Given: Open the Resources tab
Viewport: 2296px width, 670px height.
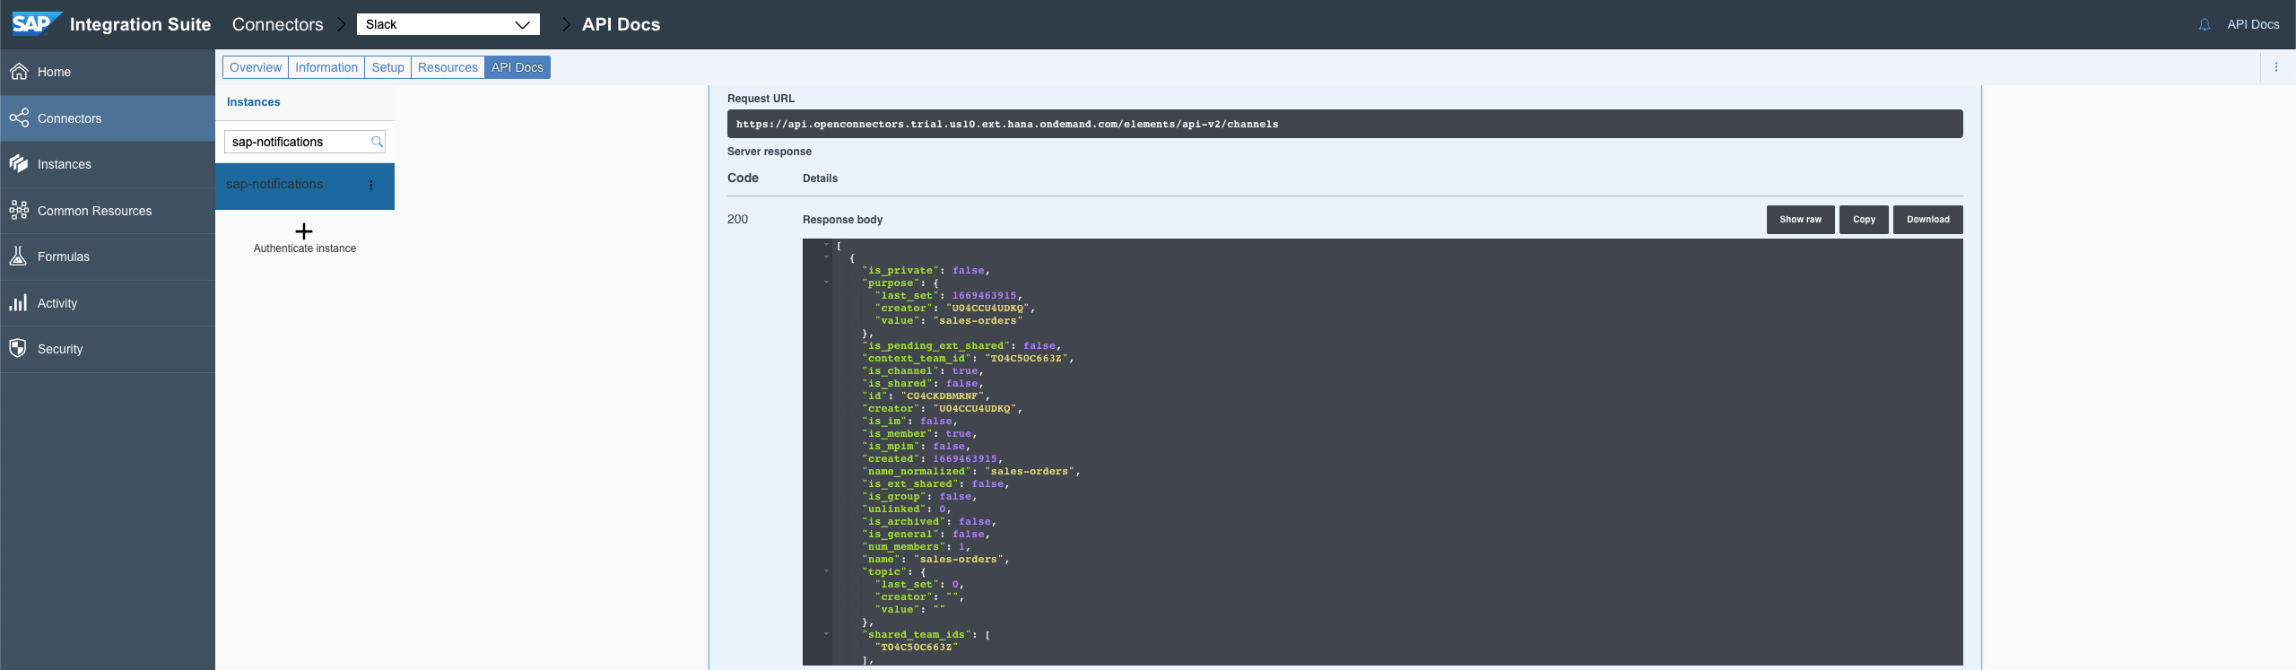Looking at the screenshot, I should pyautogui.click(x=448, y=67).
